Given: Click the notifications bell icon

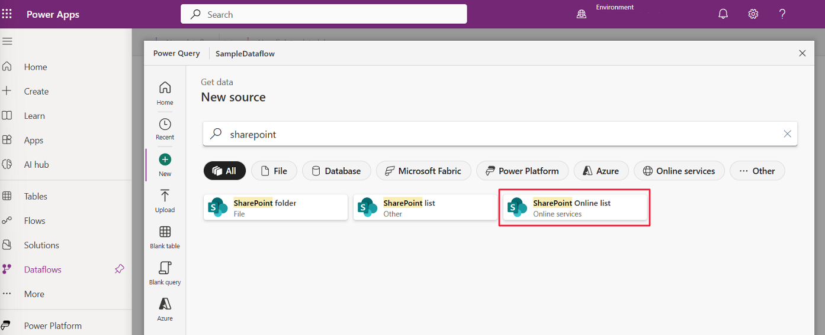Looking at the screenshot, I should [x=723, y=14].
